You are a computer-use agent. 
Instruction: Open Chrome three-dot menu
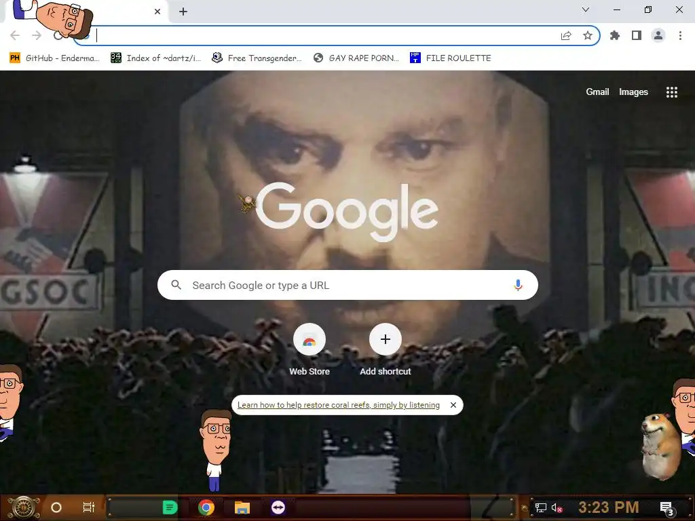pyautogui.click(x=680, y=35)
